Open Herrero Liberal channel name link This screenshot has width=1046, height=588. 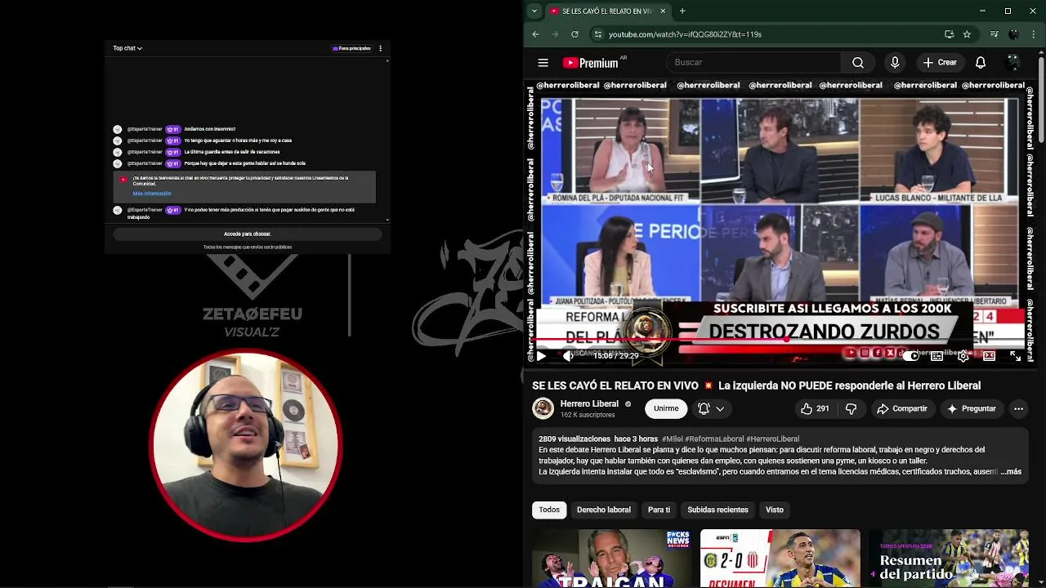pos(589,403)
